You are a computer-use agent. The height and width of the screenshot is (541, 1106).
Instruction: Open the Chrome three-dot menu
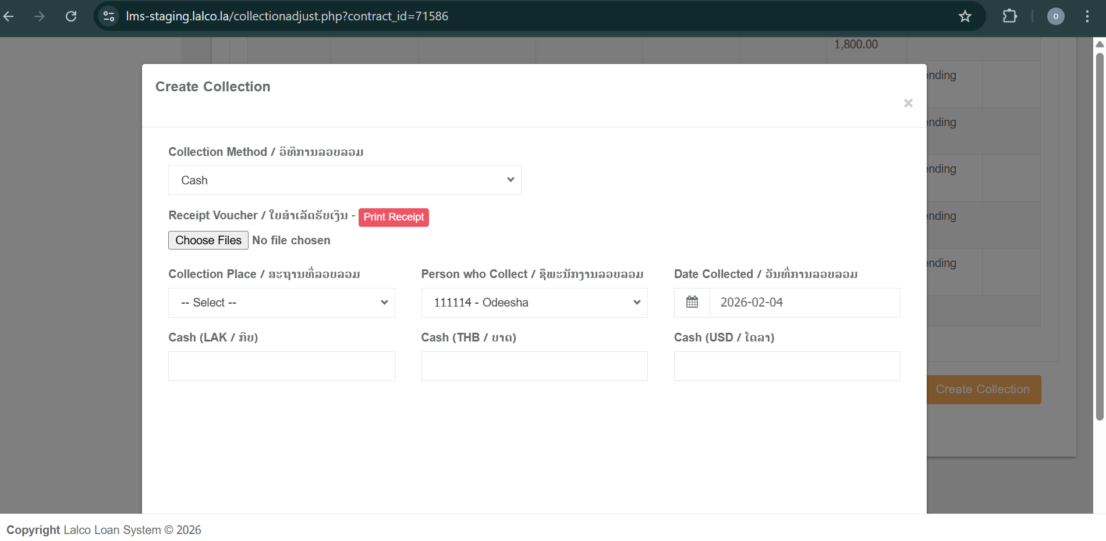[1087, 16]
